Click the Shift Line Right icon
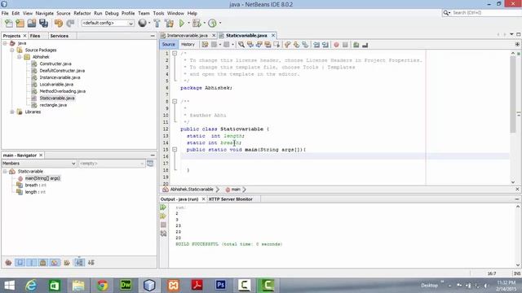This screenshot has width=522, height=293. click(x=325, y=45)
